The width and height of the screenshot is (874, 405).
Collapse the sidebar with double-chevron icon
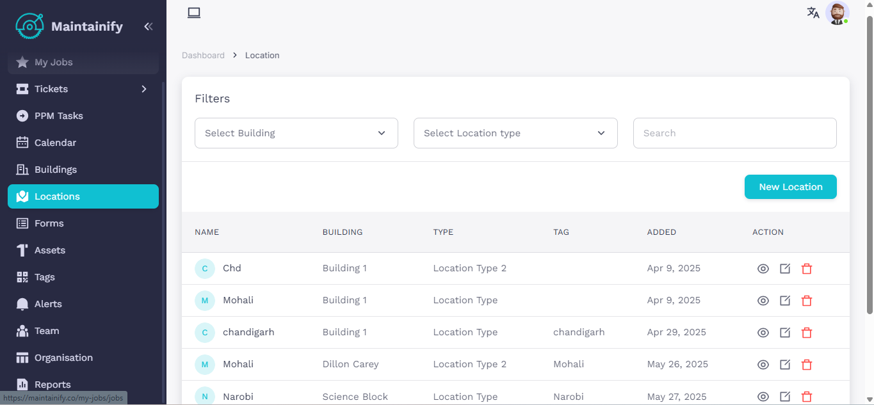coord(148,27)
